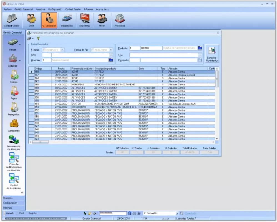
Task: Browse products with the blue folder icon
Action: point(200,48)
